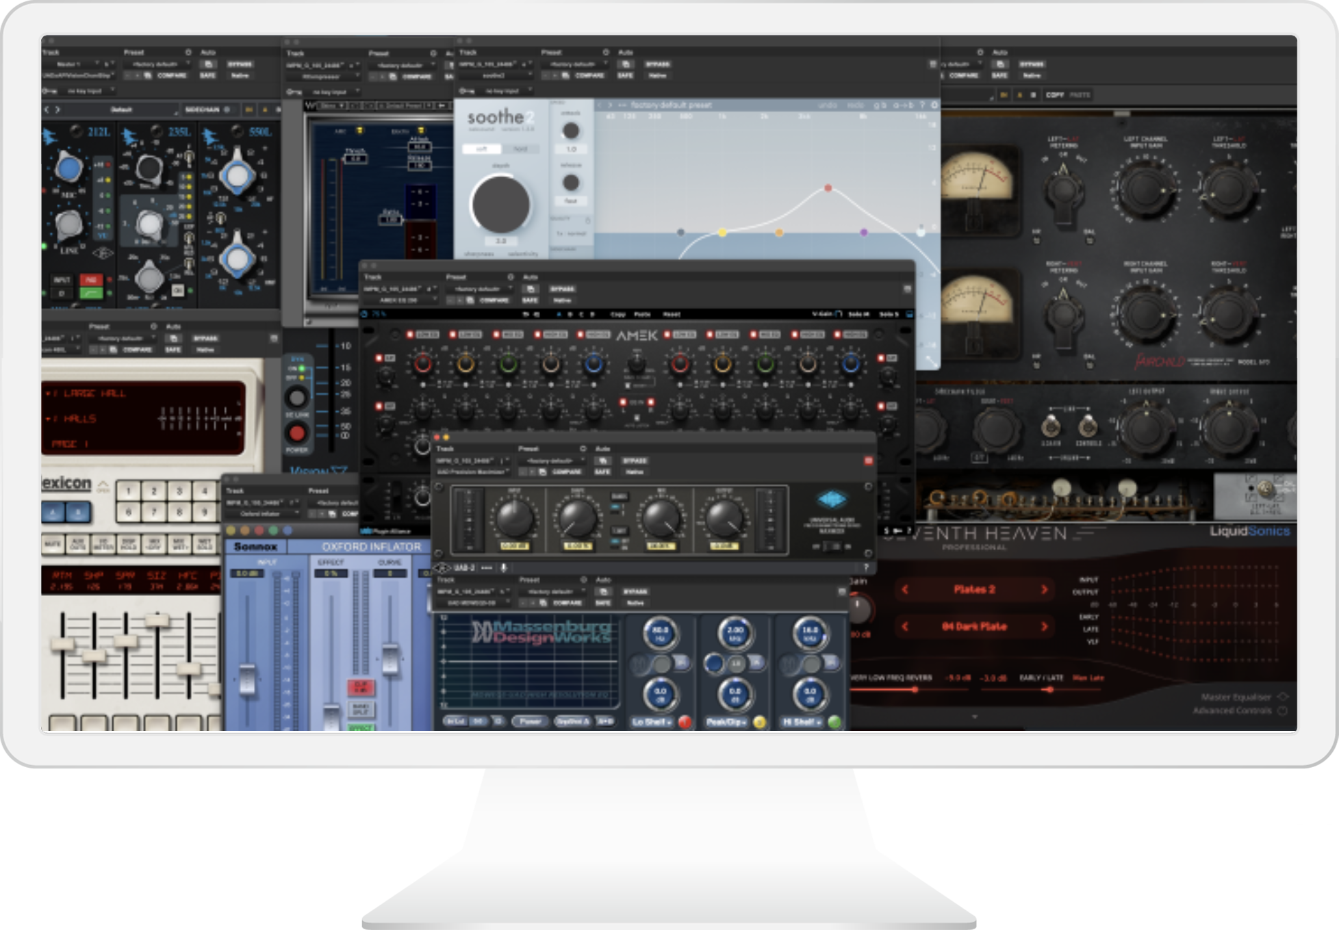
Task: Click the large depth knob in soothe2
Action: (500, 204)
